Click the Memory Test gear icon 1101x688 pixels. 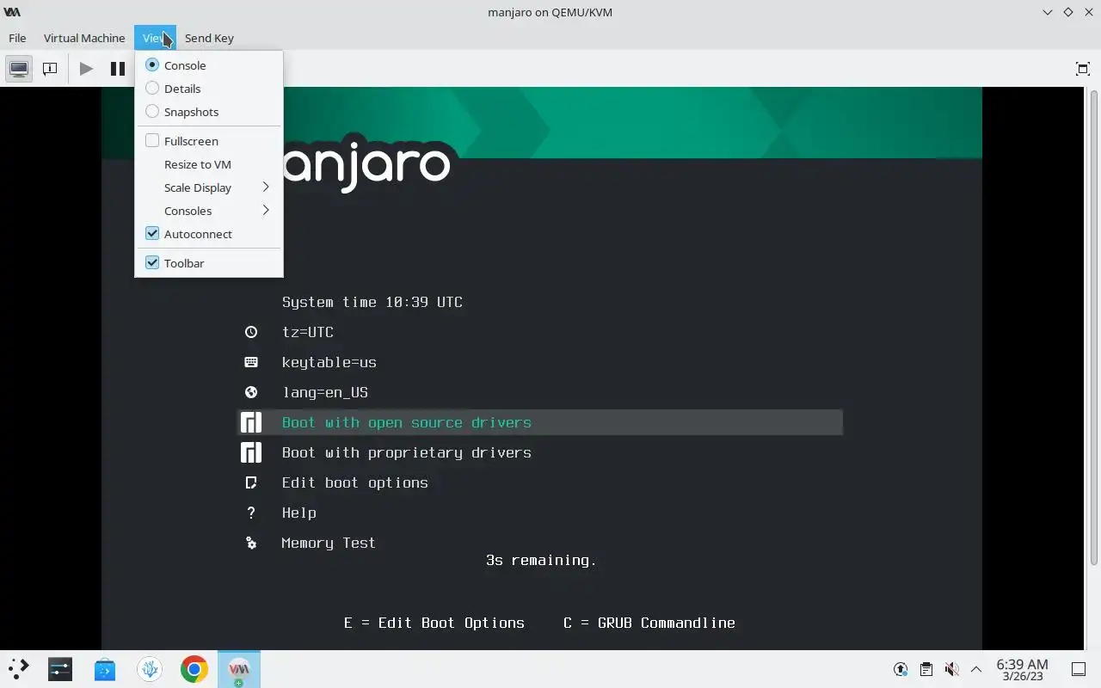click(x=251, y=543)
